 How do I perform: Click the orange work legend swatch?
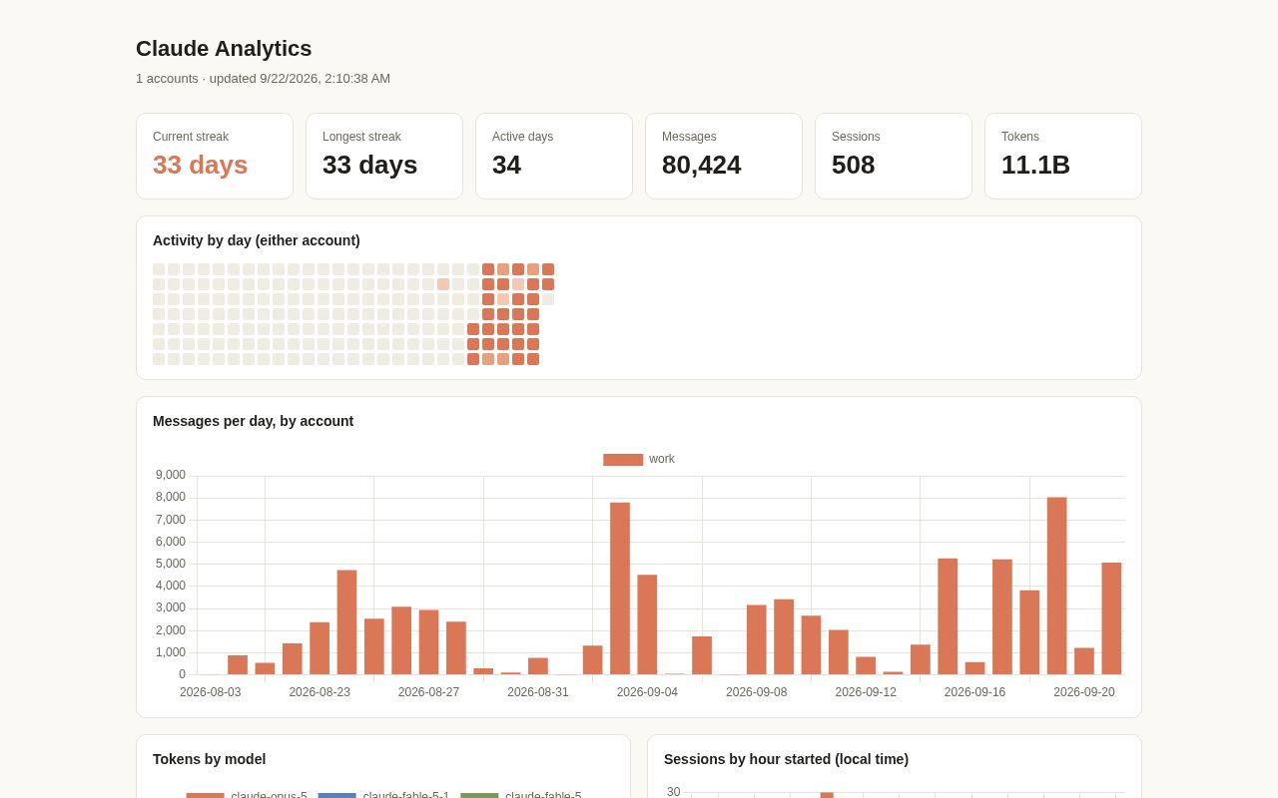623,460
